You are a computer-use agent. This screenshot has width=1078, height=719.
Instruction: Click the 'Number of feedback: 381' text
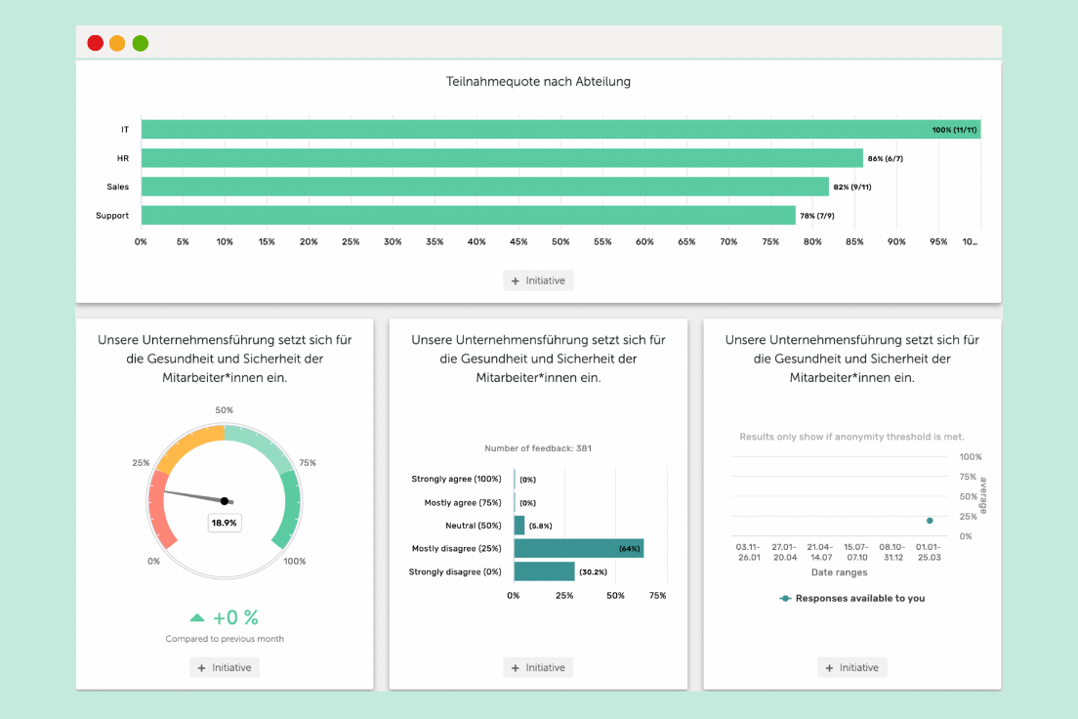coord(538,448)
